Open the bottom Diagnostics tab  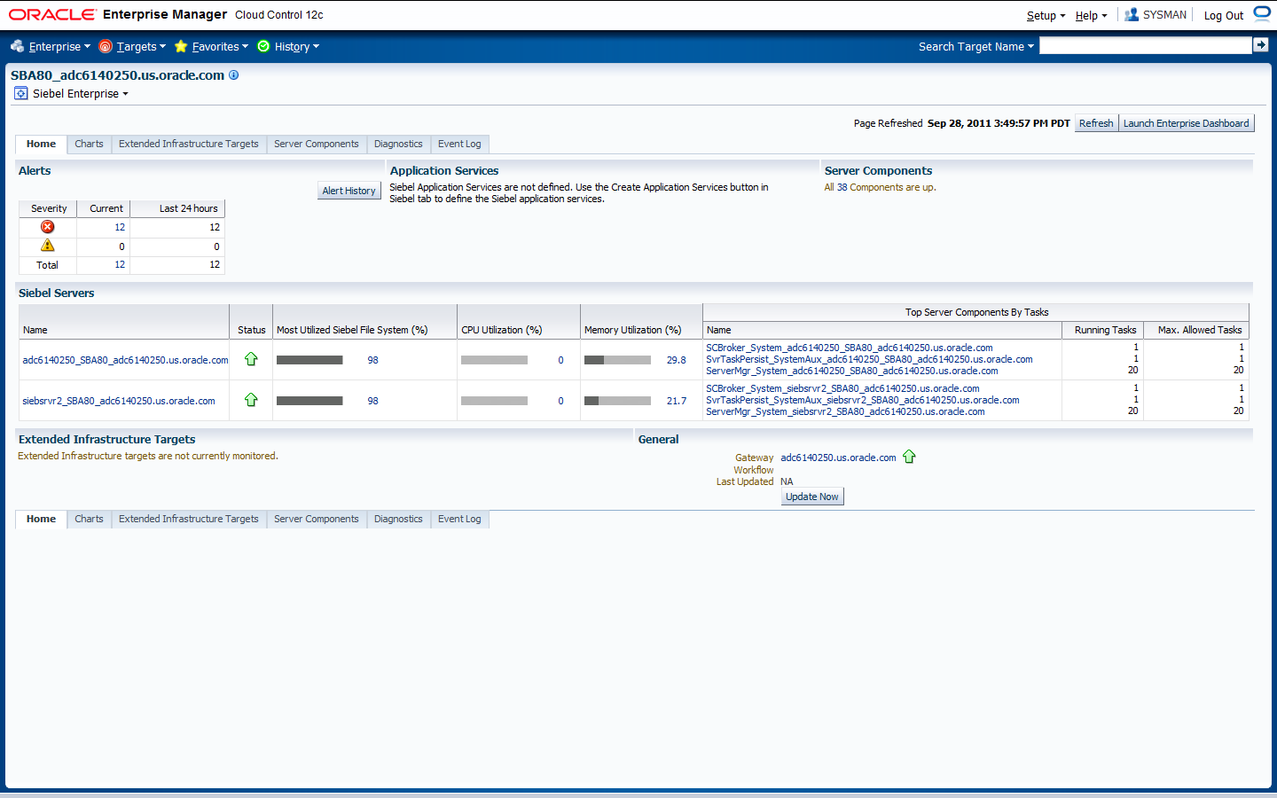pyautogui.click(x=398, y=519)
